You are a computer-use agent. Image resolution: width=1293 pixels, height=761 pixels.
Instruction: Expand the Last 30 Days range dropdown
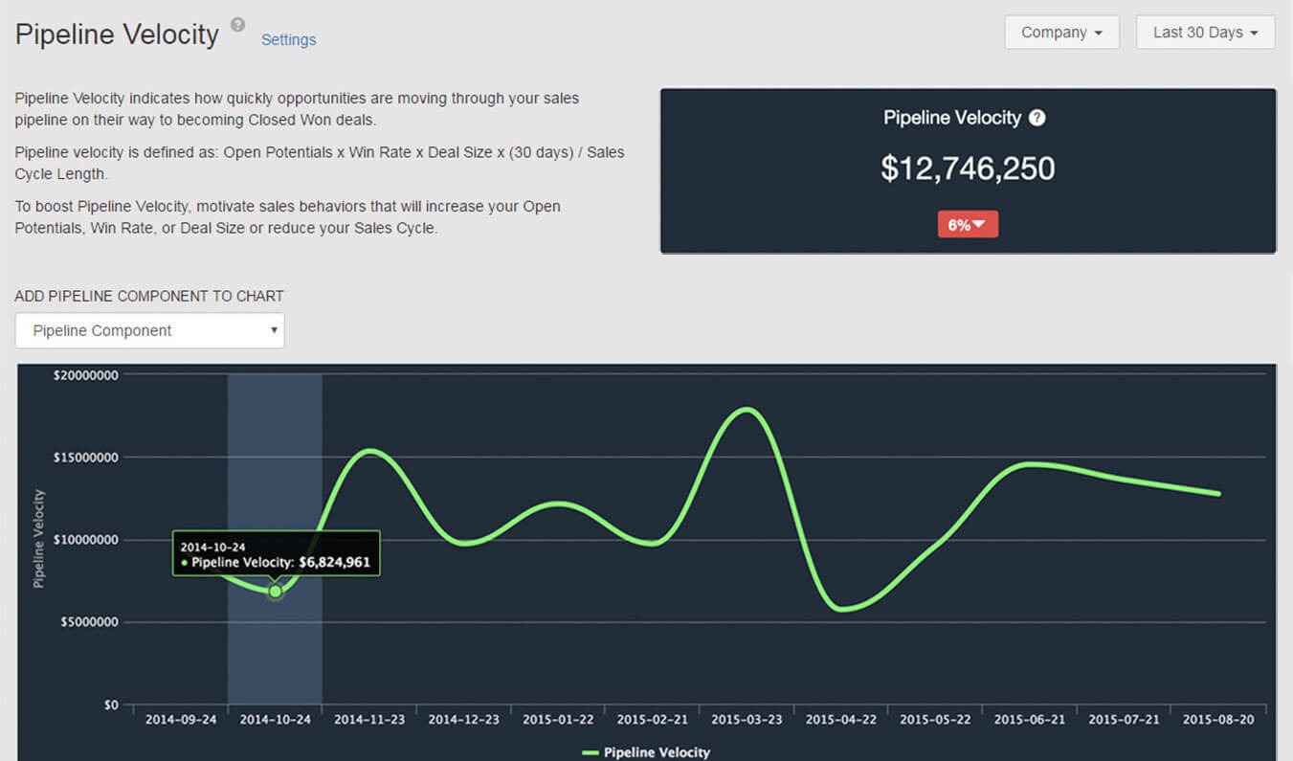pyautogui.click(x=1204, y=33)
